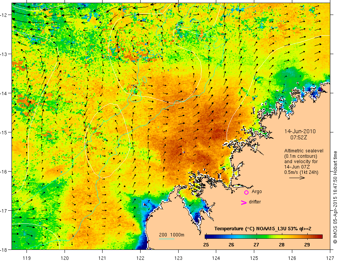Click the color bar value 27
The width and height of the screenshot is (338, 261).
coord(256,244)
